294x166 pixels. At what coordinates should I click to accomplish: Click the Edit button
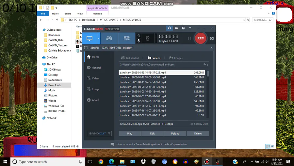click(x=153, y=134)
